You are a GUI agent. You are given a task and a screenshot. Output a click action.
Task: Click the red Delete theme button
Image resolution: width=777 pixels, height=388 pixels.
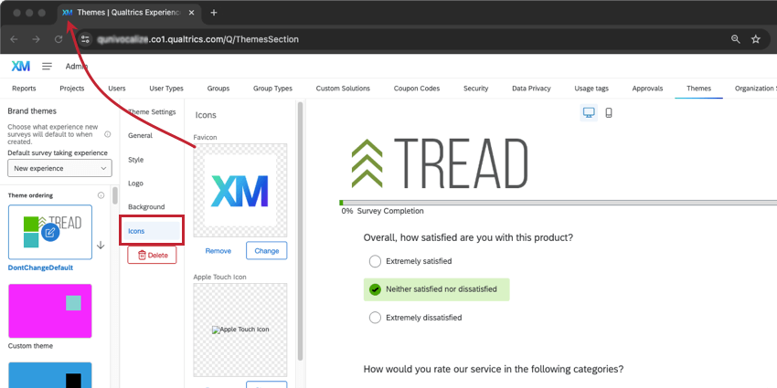point(152,255)
